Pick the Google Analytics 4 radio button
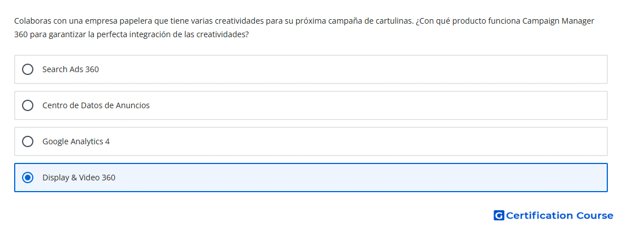This screenshot has height=226, width=622. tap(27, 141)
